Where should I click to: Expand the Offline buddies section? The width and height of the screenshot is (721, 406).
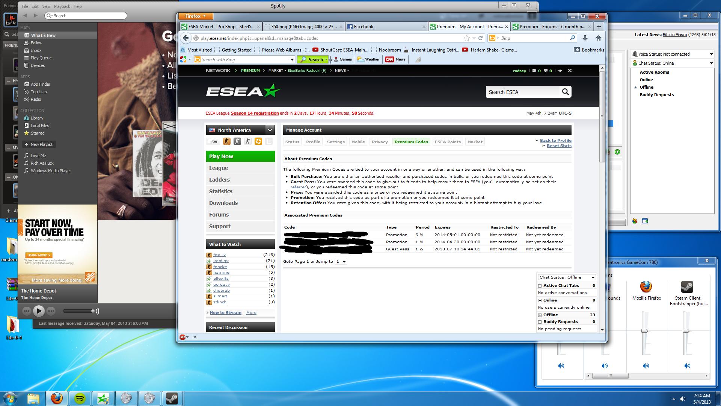pos(540,315)
